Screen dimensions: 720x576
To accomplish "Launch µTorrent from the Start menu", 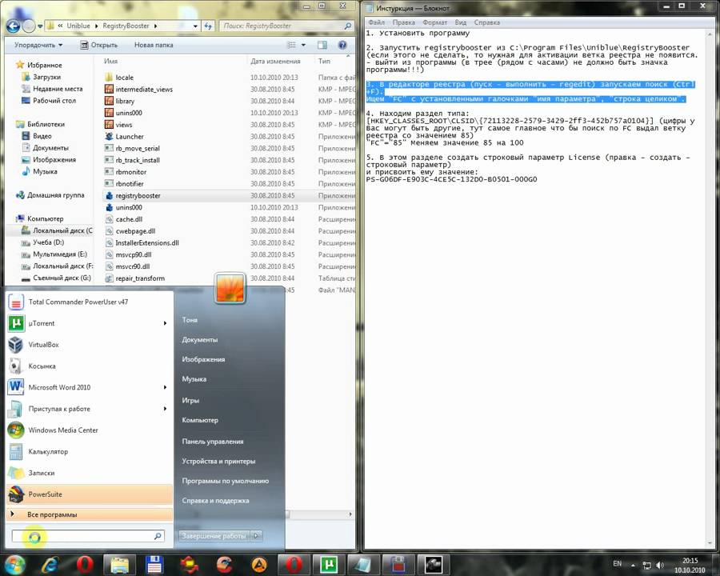I will [82, 323].
